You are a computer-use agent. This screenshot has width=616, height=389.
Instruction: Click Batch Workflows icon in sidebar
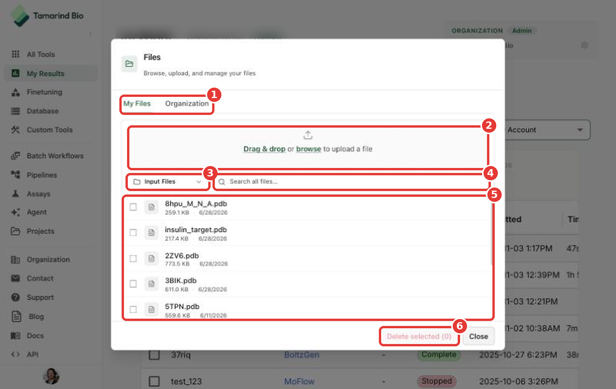(x=15, y=156)
